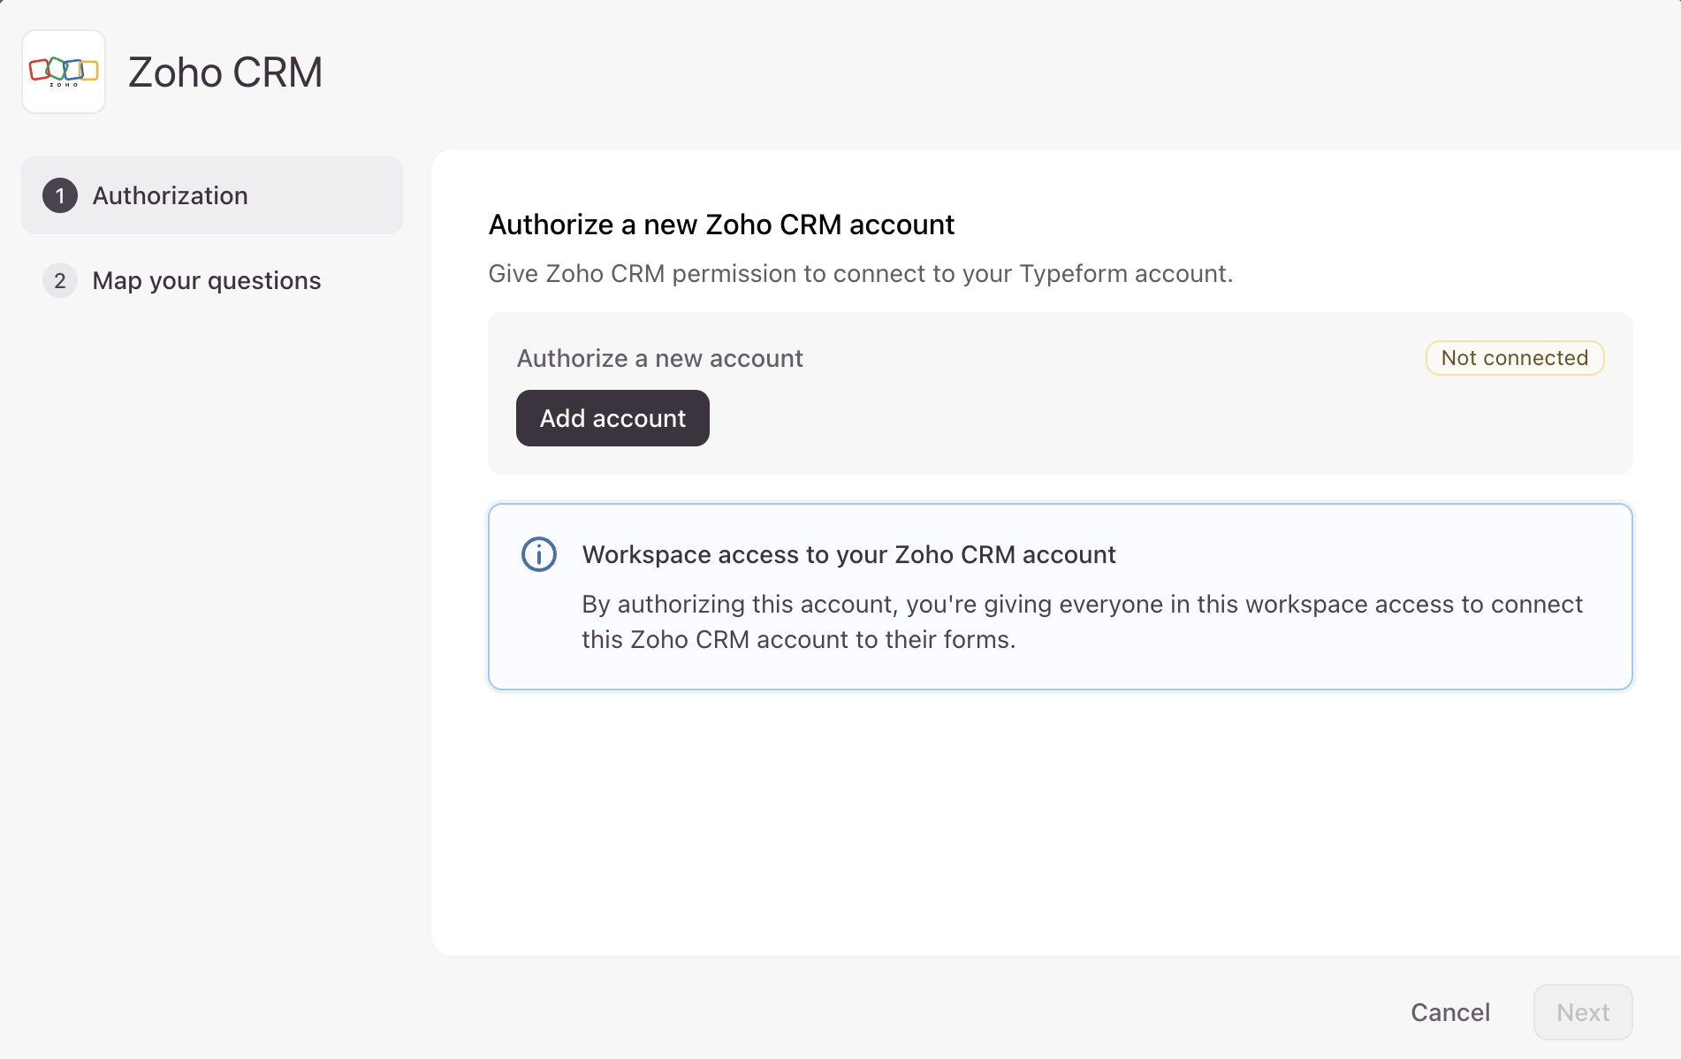Click the Not connected status badge

[x=1515, y=358]
